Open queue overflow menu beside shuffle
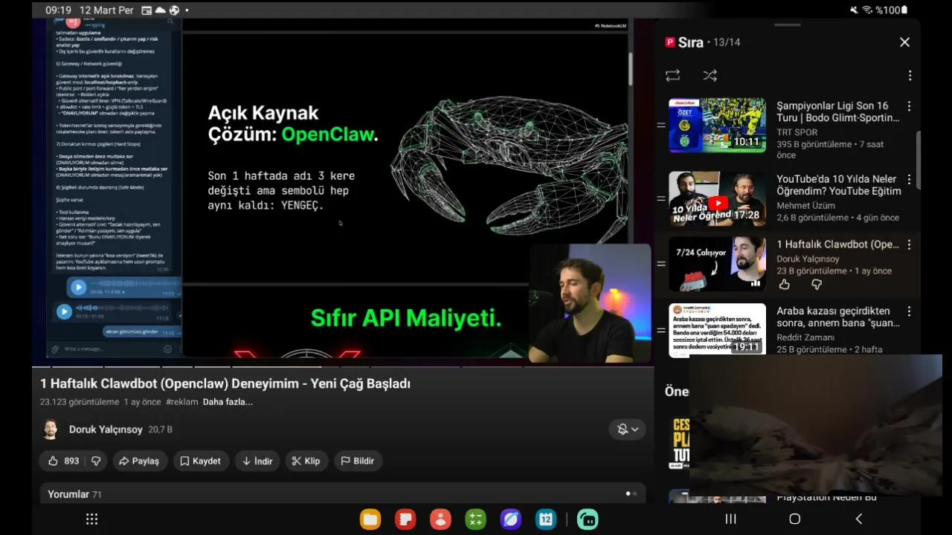Image resolution: width=952 pixels, height=535 pixels. [910, 76]
